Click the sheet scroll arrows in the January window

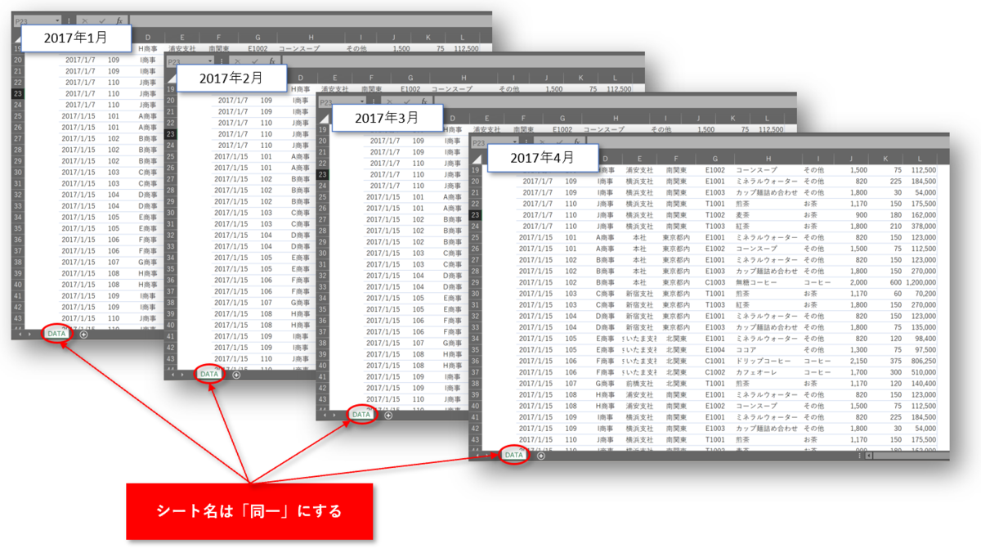(25, 334)
